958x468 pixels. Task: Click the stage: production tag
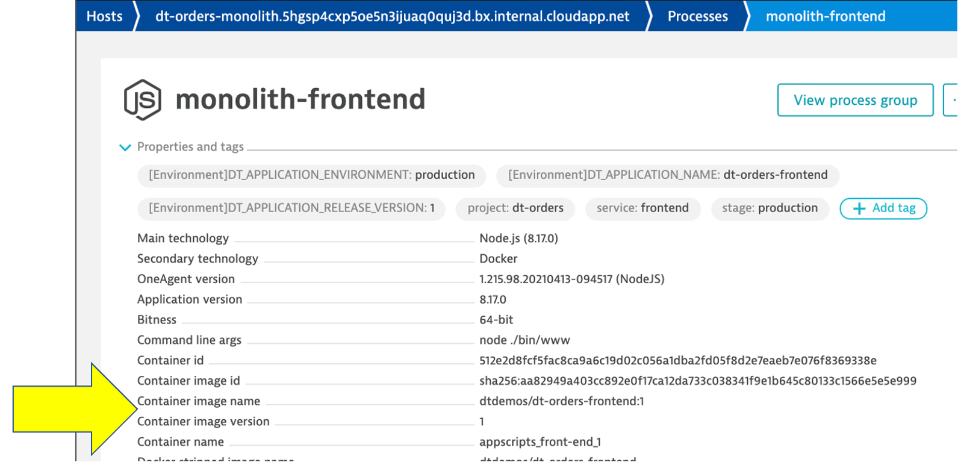click(770, 208)
